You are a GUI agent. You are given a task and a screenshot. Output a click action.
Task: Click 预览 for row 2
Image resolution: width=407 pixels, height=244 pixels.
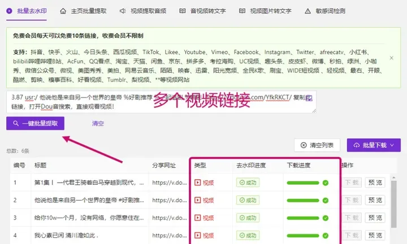click(375, 200)
